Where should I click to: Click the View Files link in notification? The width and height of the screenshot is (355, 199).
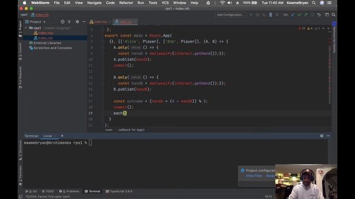pos(254,176)
